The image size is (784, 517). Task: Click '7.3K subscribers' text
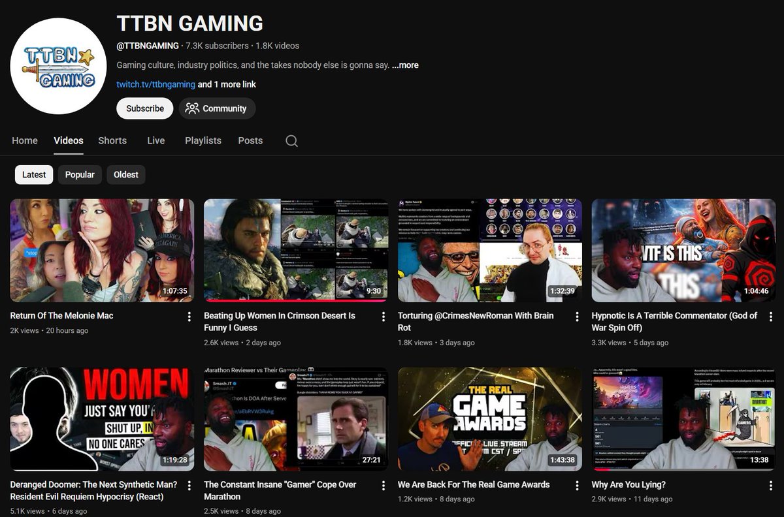click(217, 46)
